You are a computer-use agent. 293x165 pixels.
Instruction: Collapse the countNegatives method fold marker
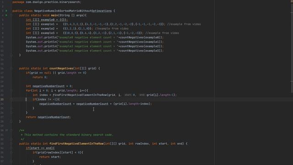[11, 68]
